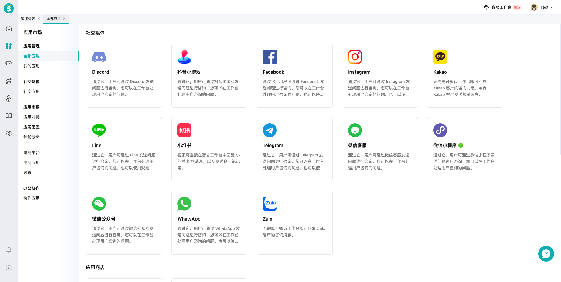Select the 全部应用 tab
The width and height of the screenshot is (561, 282).
coord(54,19)
